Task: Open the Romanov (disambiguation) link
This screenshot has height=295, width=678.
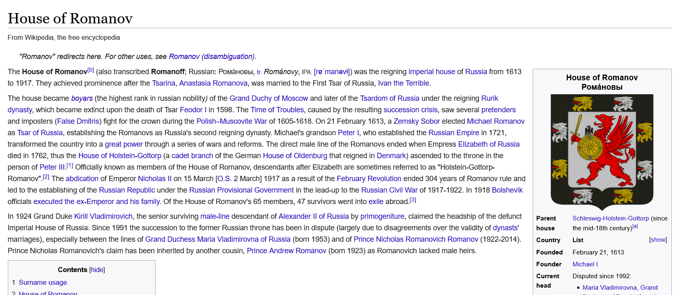Action: click(211, 57)
